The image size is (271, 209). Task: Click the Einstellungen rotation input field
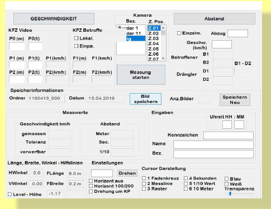[102, 173]
